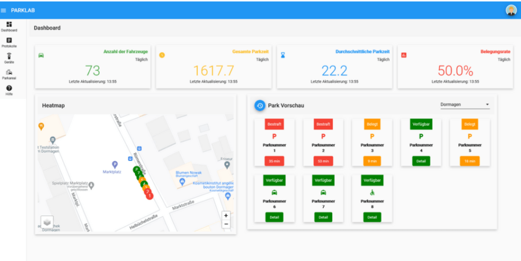Click the Marktplatz parking marker on map

point(114,164)
